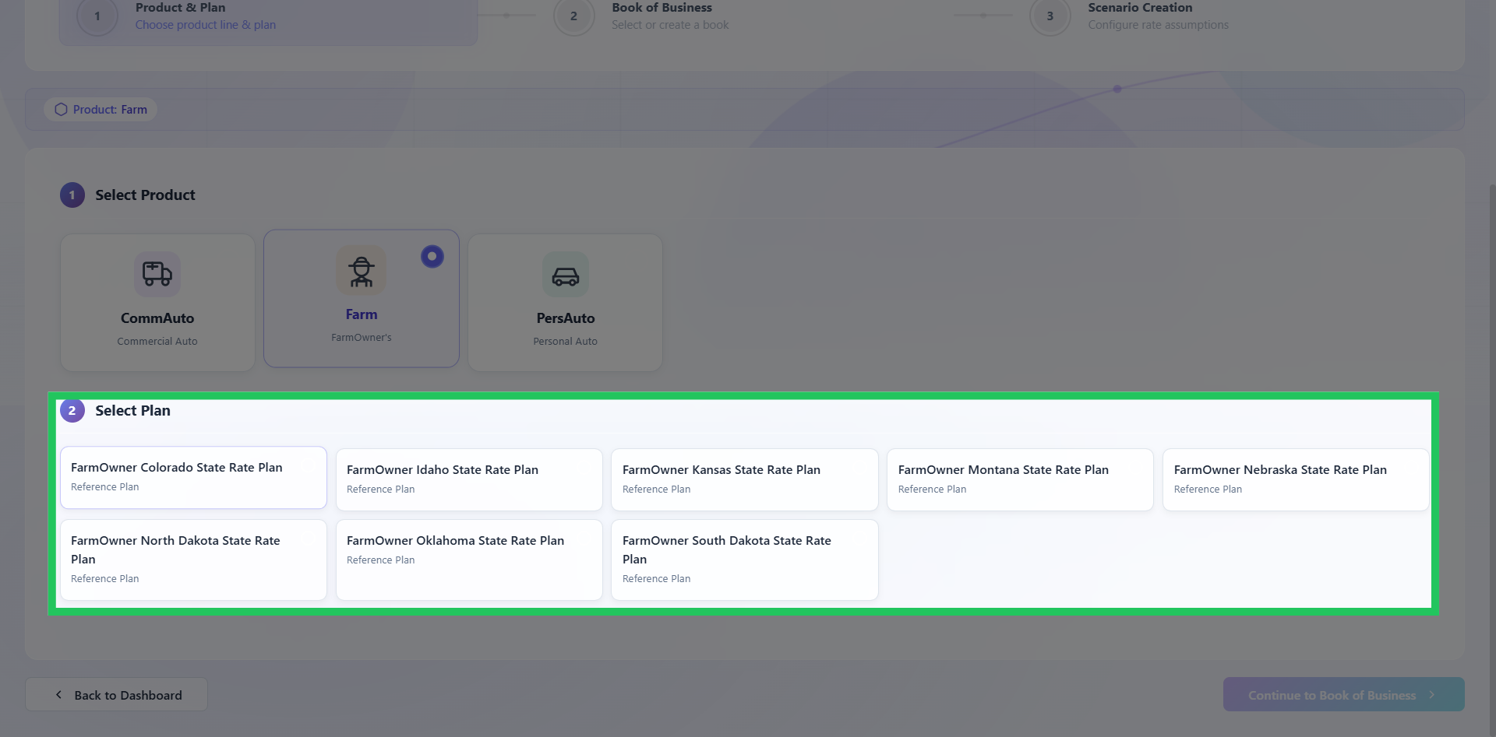Click the step circle numbered 2 in stepper
1496x737 pixels.
tap(573, 16)
